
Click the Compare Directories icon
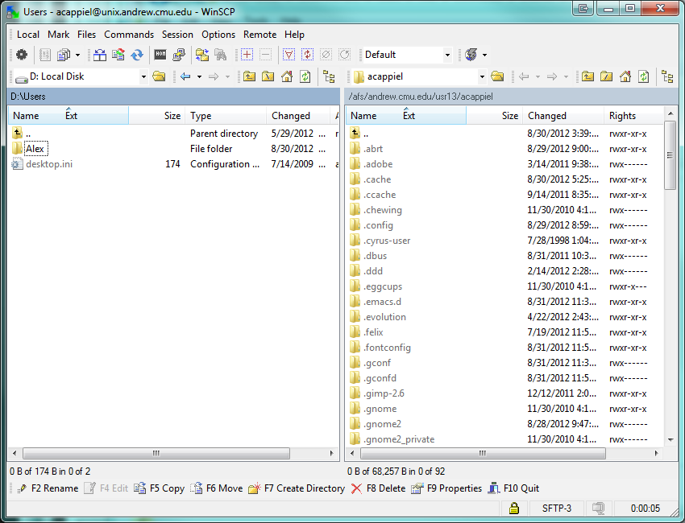click(100, 55)
